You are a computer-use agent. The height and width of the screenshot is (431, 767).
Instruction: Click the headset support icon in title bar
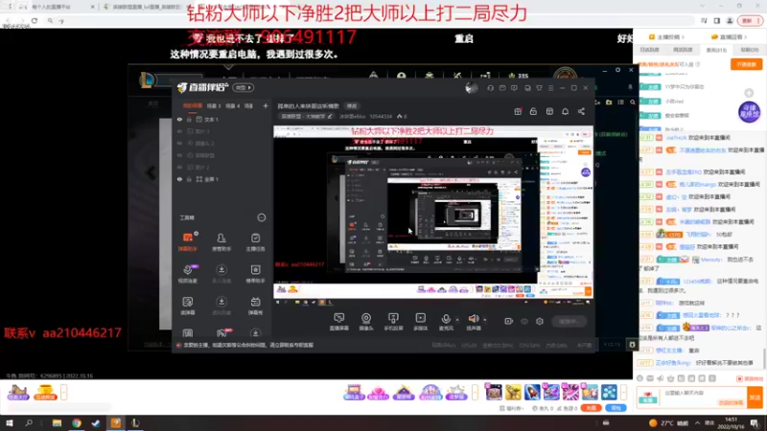pos(490,88)
